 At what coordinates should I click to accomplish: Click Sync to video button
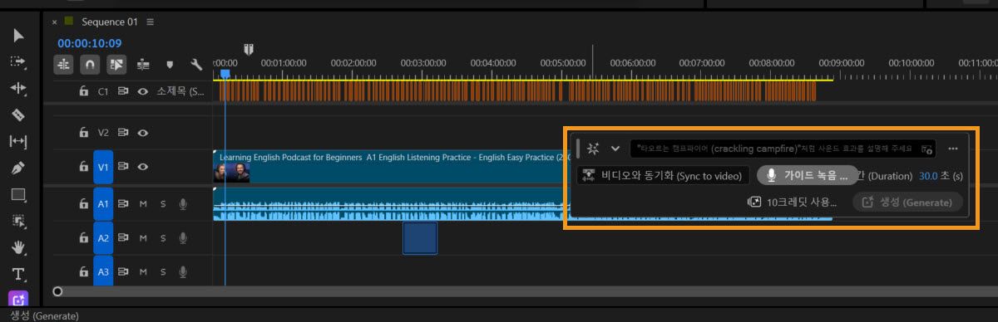click(664, 176)
